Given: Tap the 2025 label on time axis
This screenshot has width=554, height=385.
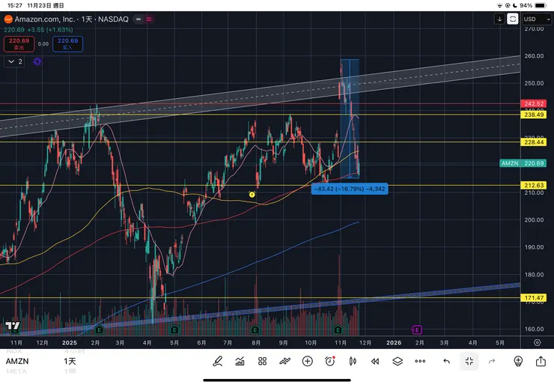Looking at the screenshot, I should (x=69, y=342).
